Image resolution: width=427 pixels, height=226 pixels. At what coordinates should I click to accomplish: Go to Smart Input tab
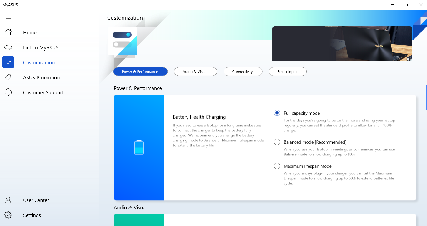(287, 72)
